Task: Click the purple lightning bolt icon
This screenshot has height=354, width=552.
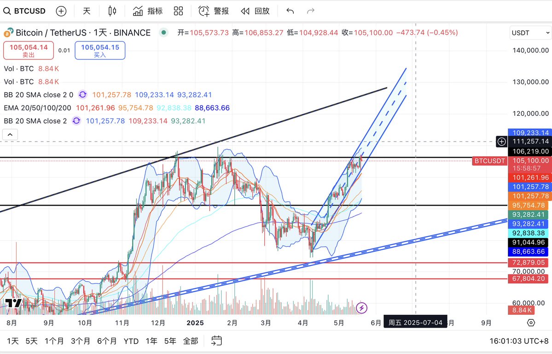Action: 361,307
